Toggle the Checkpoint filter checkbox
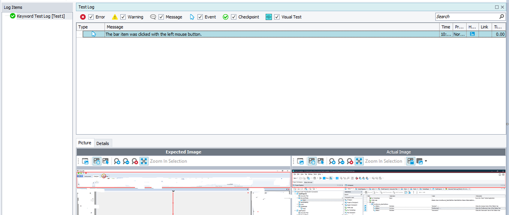This screenshot has height=215, width=509. point(233,17)
